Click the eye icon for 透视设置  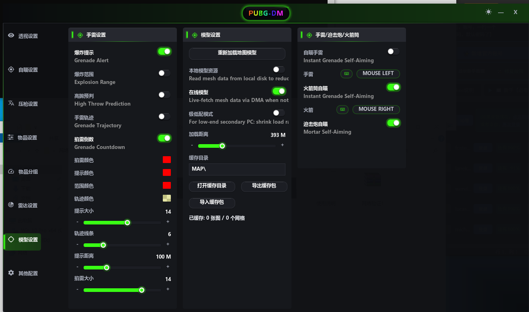[11, 35]
